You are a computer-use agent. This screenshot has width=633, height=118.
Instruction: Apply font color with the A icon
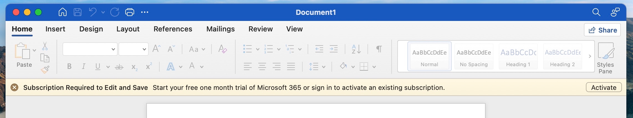[192, 66]
